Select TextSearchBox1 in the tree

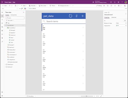point(12,50)
